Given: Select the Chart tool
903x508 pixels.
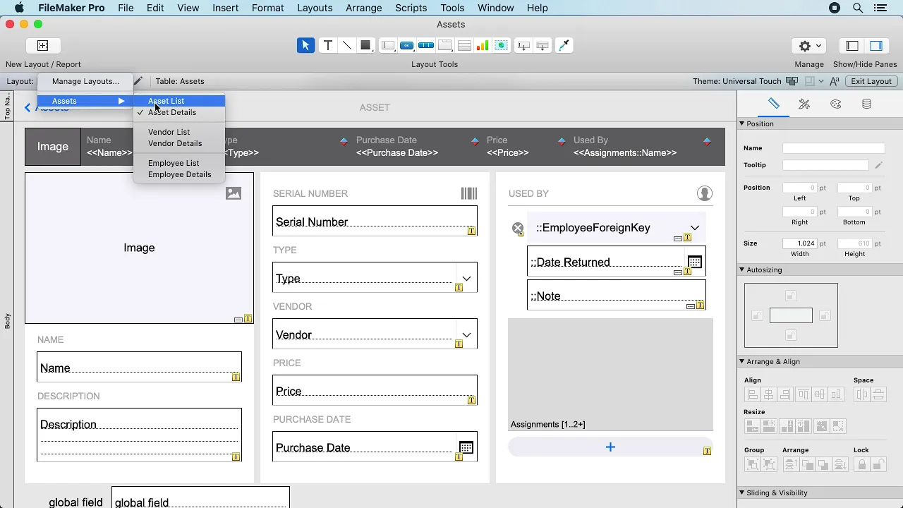Looking at the screenshot, I should tap(483, 45).
